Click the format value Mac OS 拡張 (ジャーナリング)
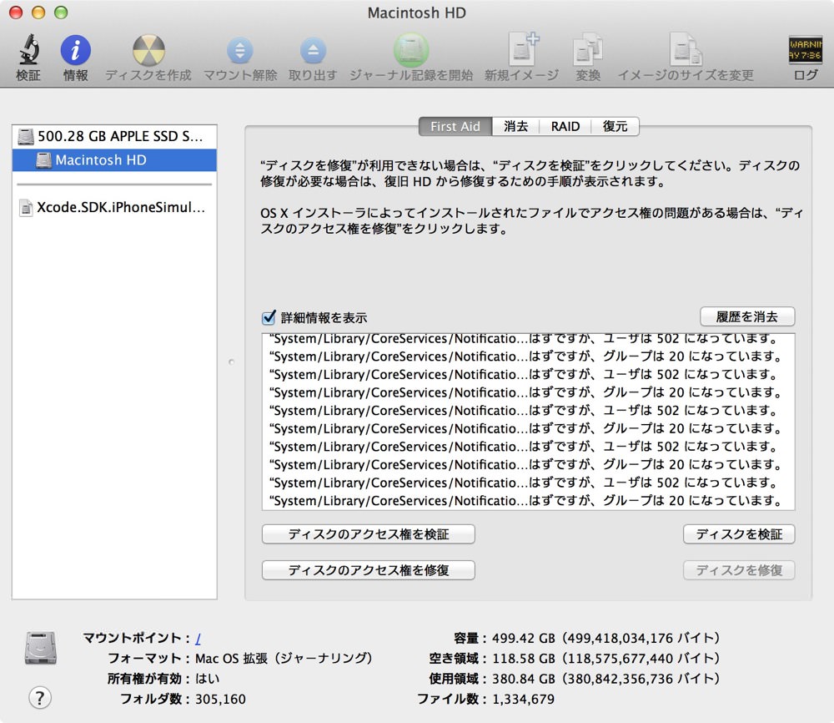The image size is (834, 723). click(284, 658)
